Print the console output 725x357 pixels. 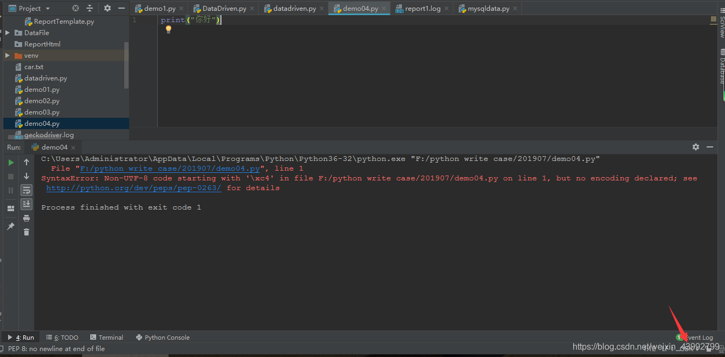point(26,218)
